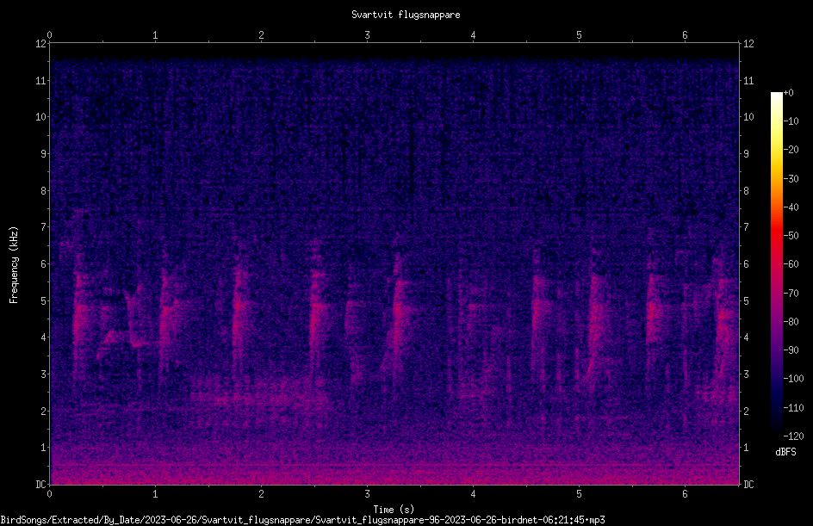Click the 'DC' label on the left frequency axis
The width and height of the screenshot is (813, 526).
(x=40, y=485)
